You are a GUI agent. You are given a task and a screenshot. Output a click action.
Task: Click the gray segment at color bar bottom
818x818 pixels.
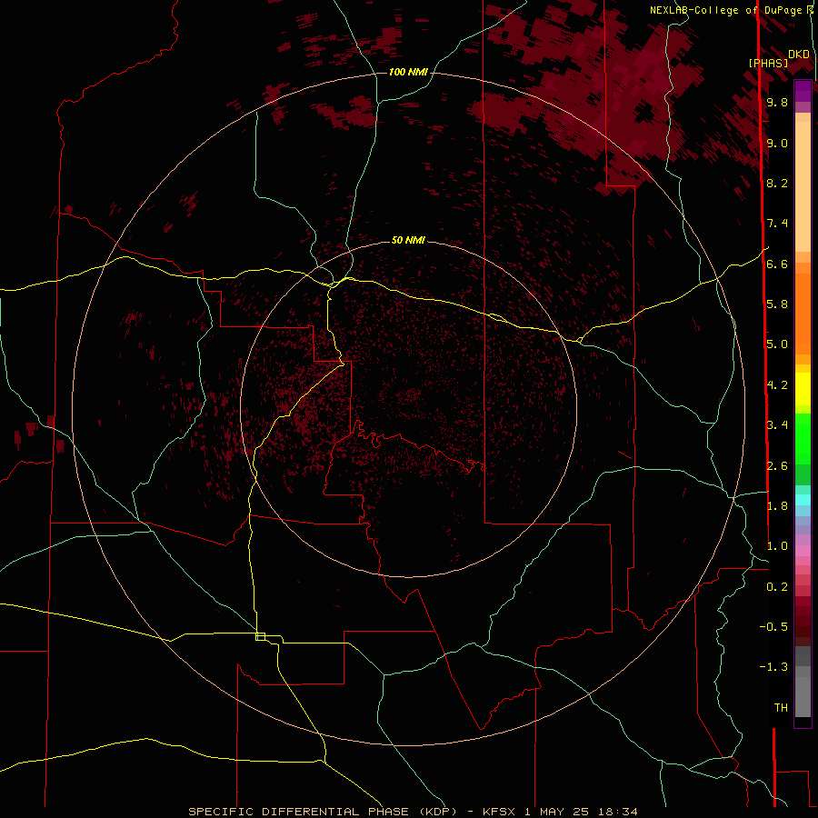(x=803, y=693)
